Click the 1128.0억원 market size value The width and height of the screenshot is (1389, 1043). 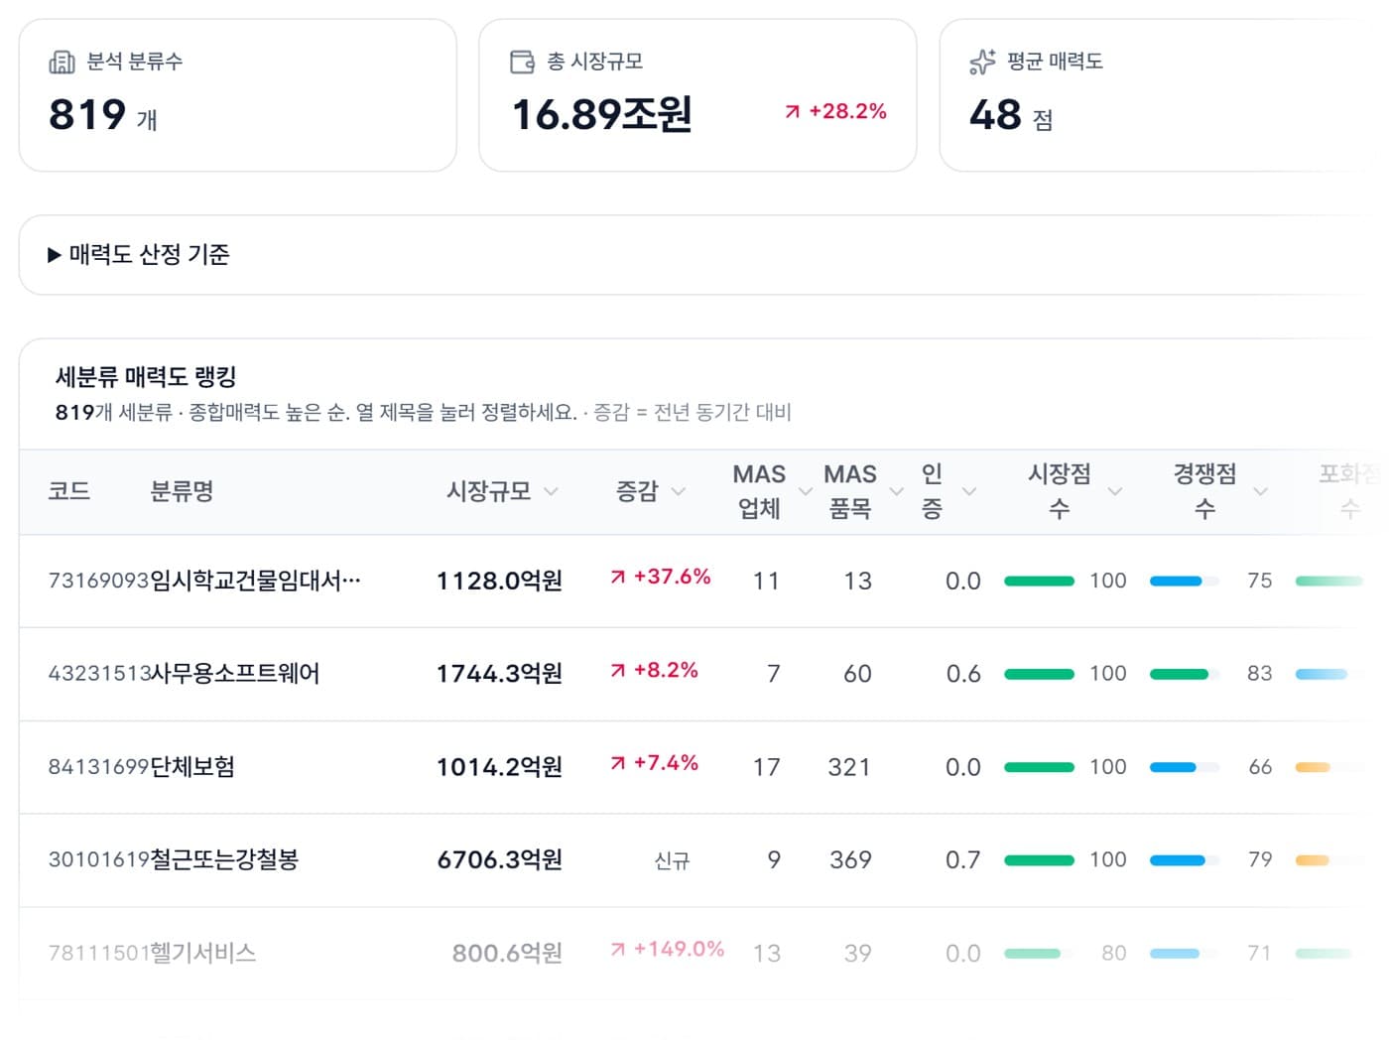click(499, 581)
